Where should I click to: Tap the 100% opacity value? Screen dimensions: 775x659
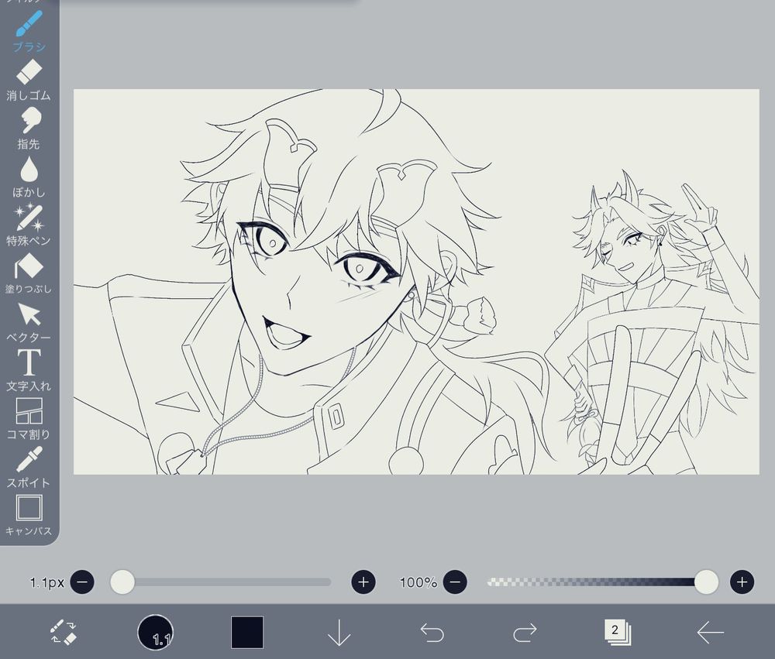coord(418,582)
